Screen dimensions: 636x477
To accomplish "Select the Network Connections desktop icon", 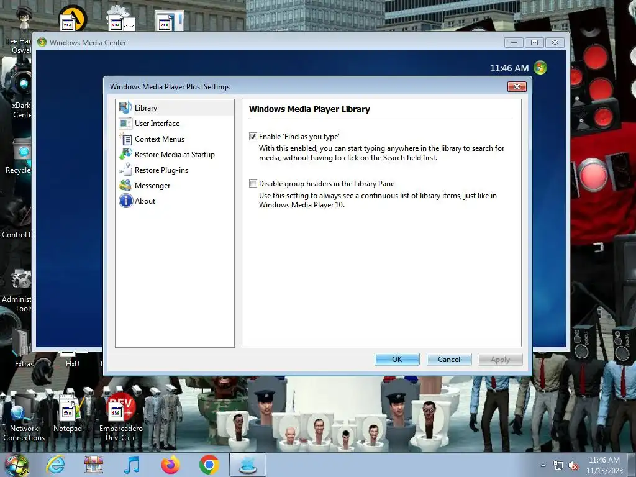I will 24,417.
